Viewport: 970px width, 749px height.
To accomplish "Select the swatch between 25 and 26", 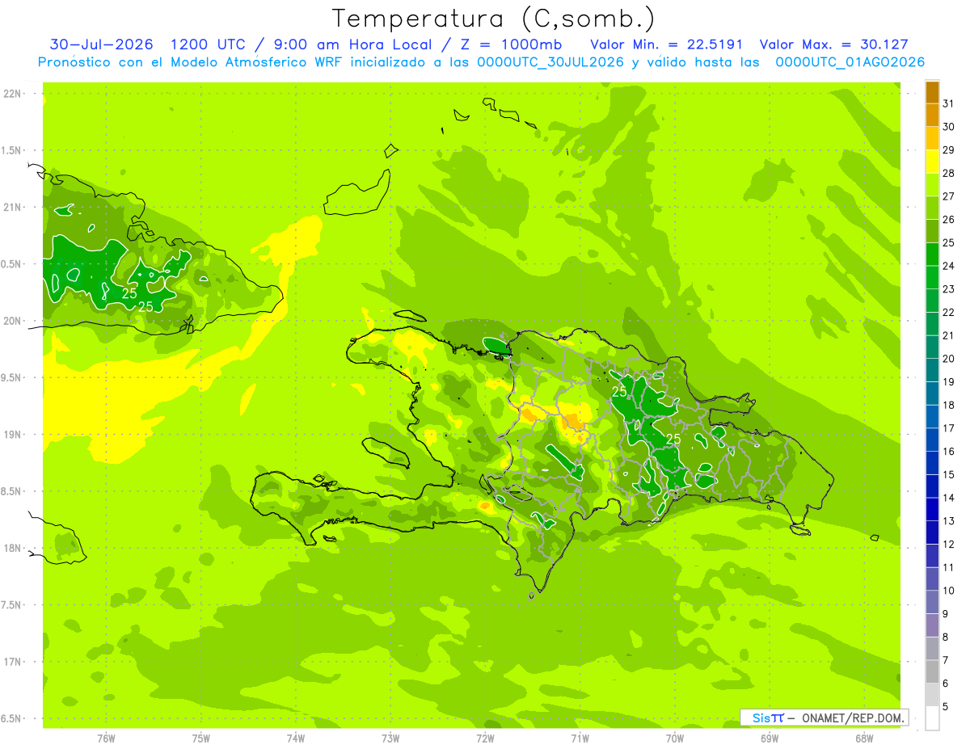I will click(932, 231).
